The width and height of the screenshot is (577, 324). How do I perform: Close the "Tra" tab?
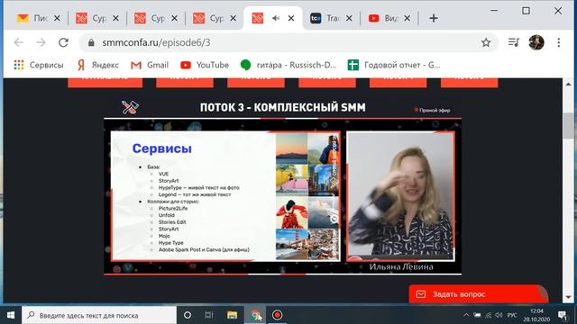[x=349, y=18]
